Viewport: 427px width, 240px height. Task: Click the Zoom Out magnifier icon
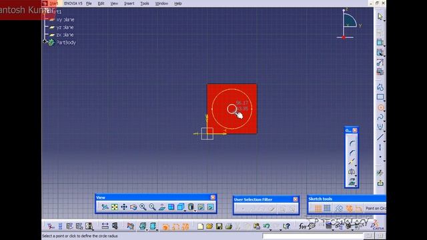[152, 207]
